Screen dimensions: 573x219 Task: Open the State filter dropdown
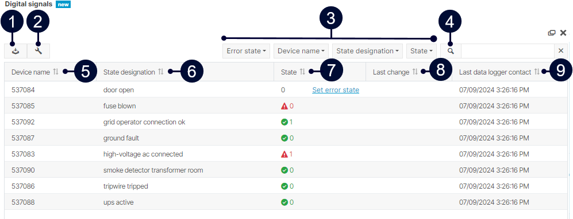coord(421,51)
